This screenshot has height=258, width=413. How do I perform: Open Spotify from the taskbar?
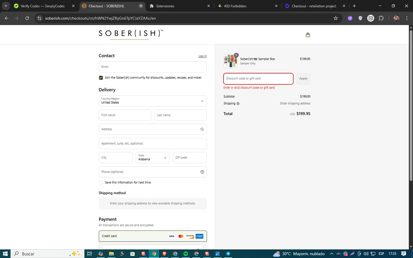click(186, 254)
